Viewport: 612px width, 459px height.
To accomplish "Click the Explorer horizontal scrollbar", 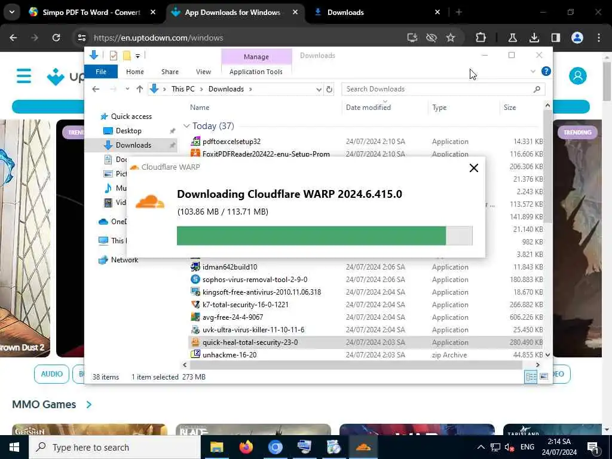I will [356, 365].
